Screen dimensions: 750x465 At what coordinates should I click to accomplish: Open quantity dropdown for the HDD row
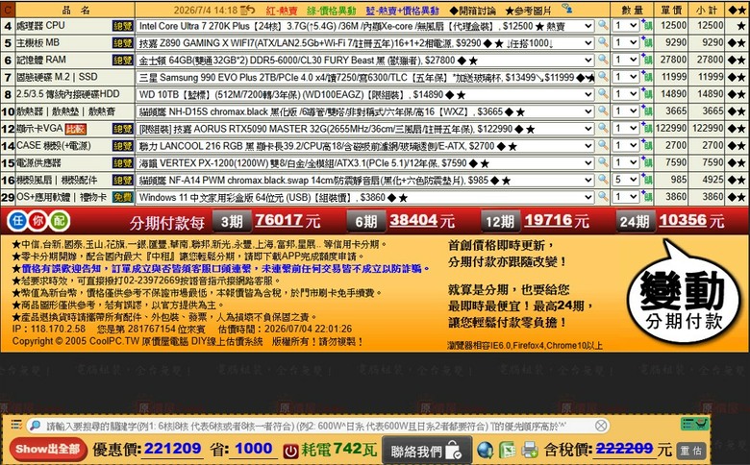pos(626,94)
